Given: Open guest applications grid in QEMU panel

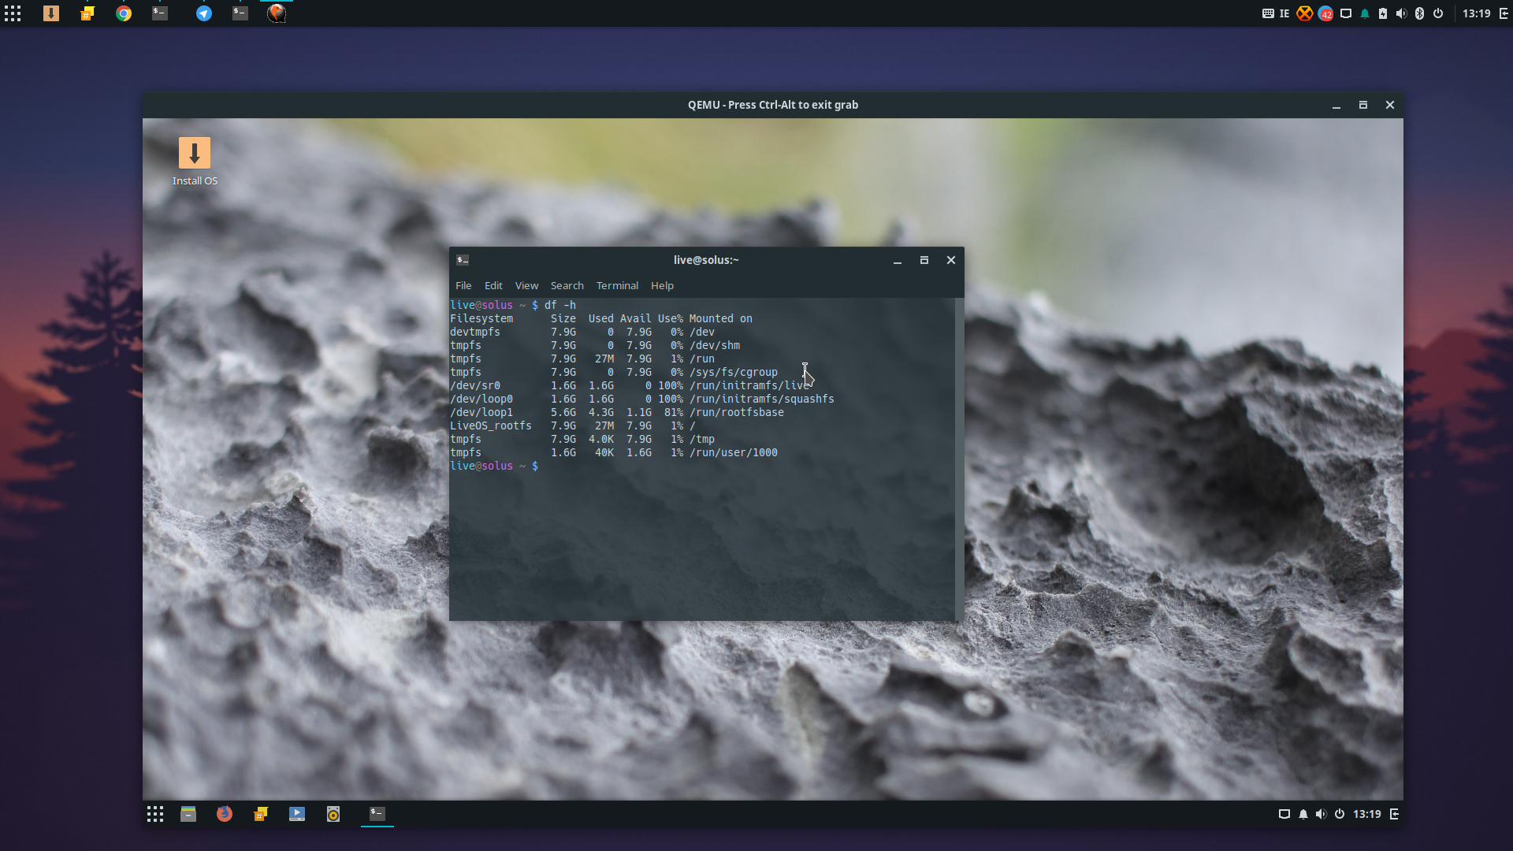Looking at the screenshot, I should point(155,814).
